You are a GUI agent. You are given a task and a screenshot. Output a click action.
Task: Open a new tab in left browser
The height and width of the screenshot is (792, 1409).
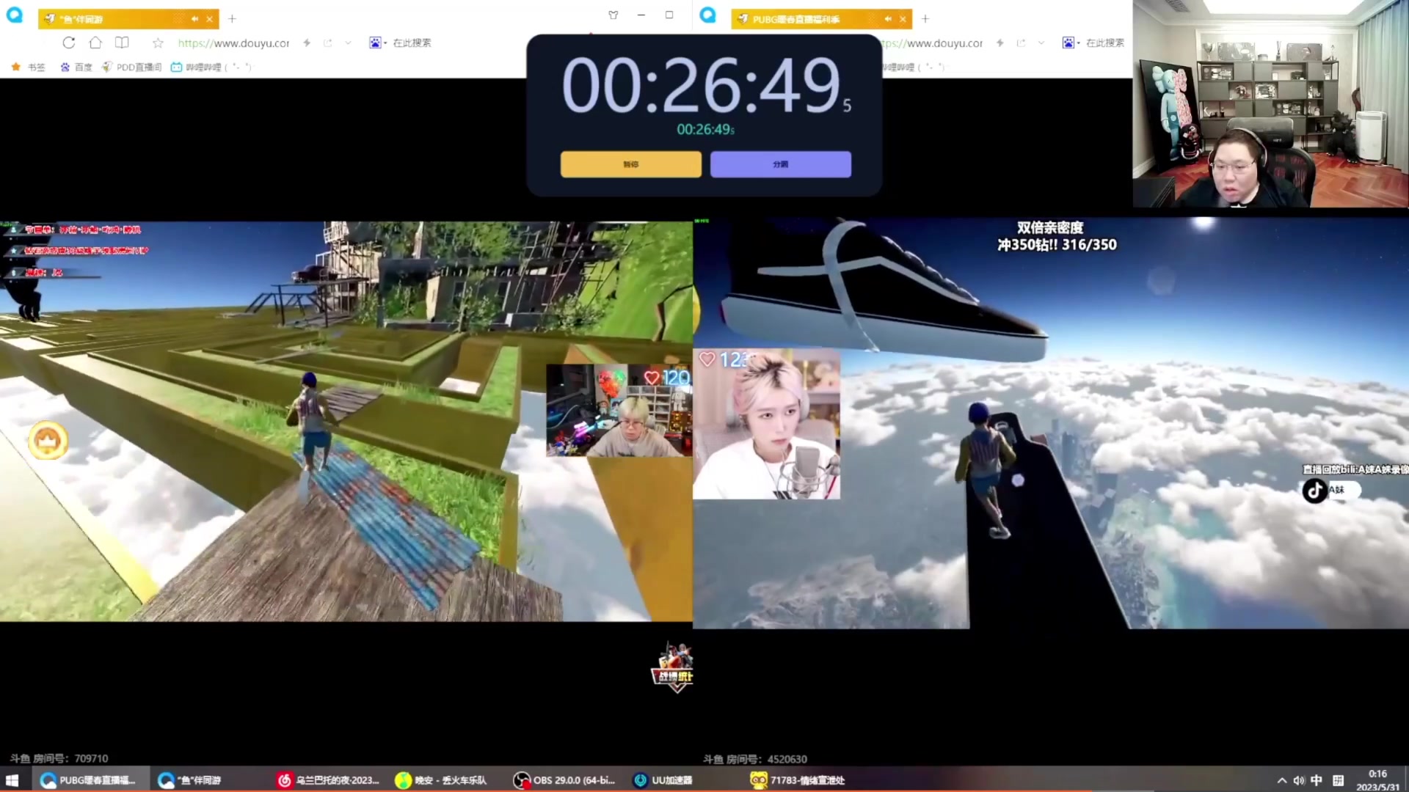232,18
